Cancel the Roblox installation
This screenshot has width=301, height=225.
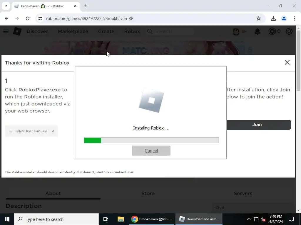pyautogui.click(x=151, y=151)
